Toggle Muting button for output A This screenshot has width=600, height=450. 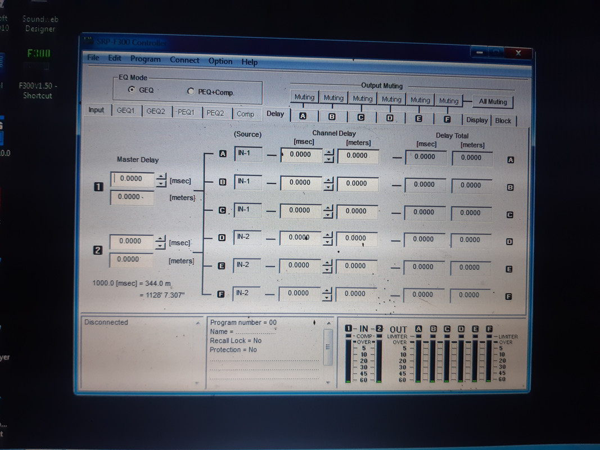[x=305, y=97]
